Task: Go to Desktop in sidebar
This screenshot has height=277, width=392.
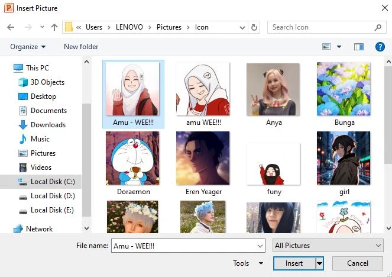Action: [x=43, y=96]
